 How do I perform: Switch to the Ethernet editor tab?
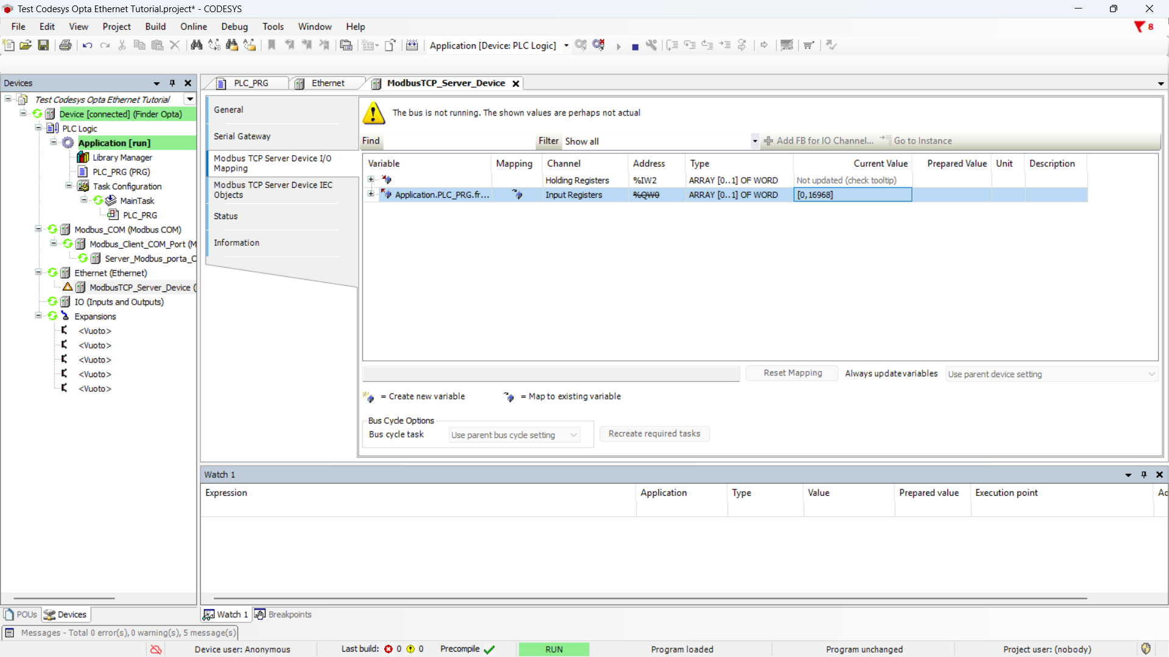(x=328, y=83)
